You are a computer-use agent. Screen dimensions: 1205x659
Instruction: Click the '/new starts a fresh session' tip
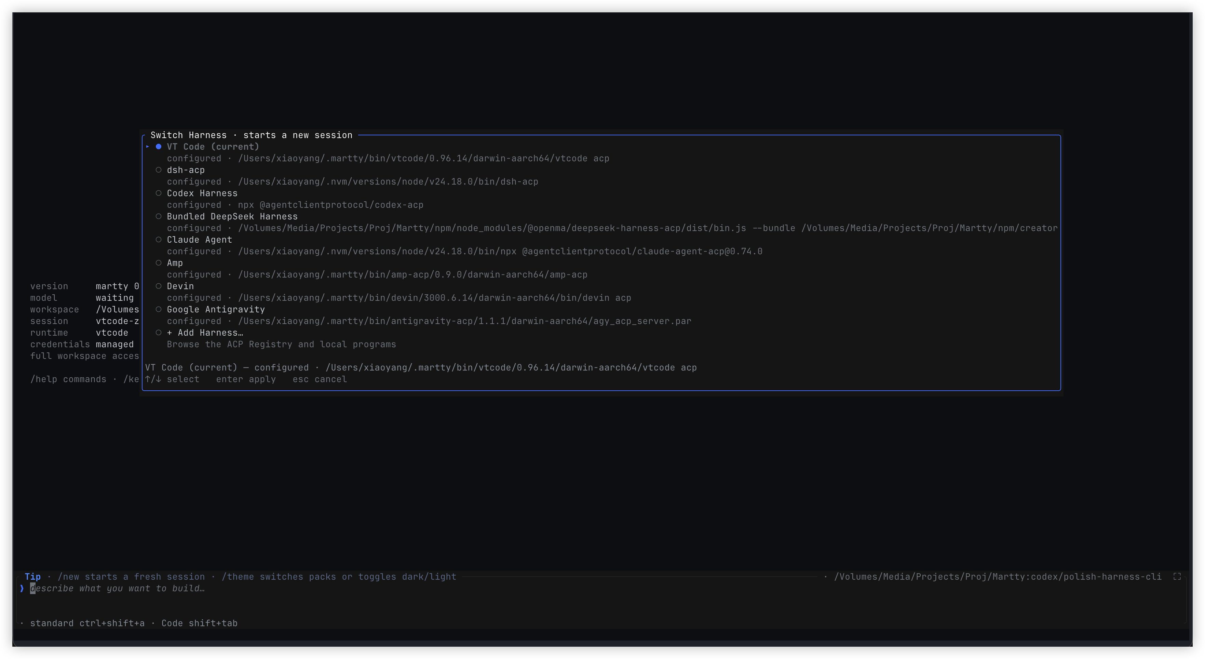tap(132, 577)
